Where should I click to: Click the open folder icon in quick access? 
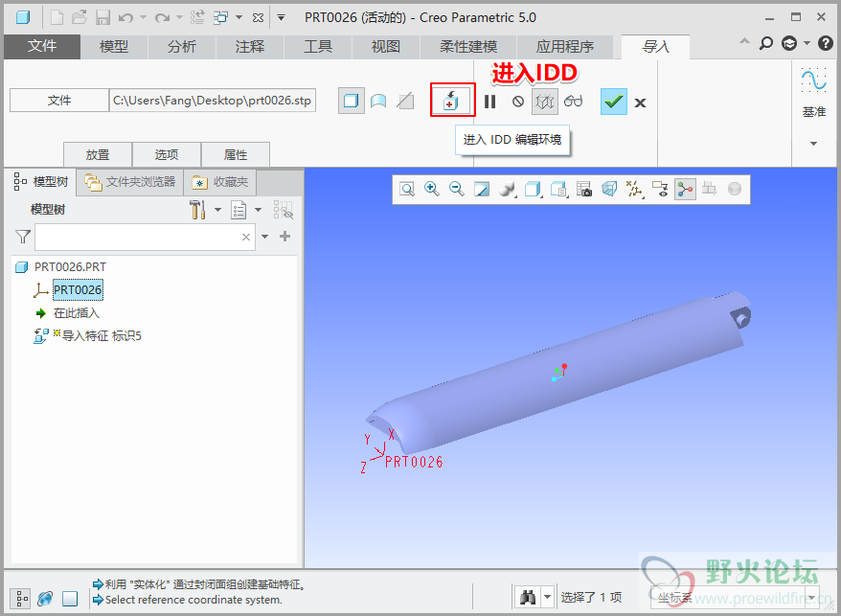pyautogui.click(x=80, y=17)
